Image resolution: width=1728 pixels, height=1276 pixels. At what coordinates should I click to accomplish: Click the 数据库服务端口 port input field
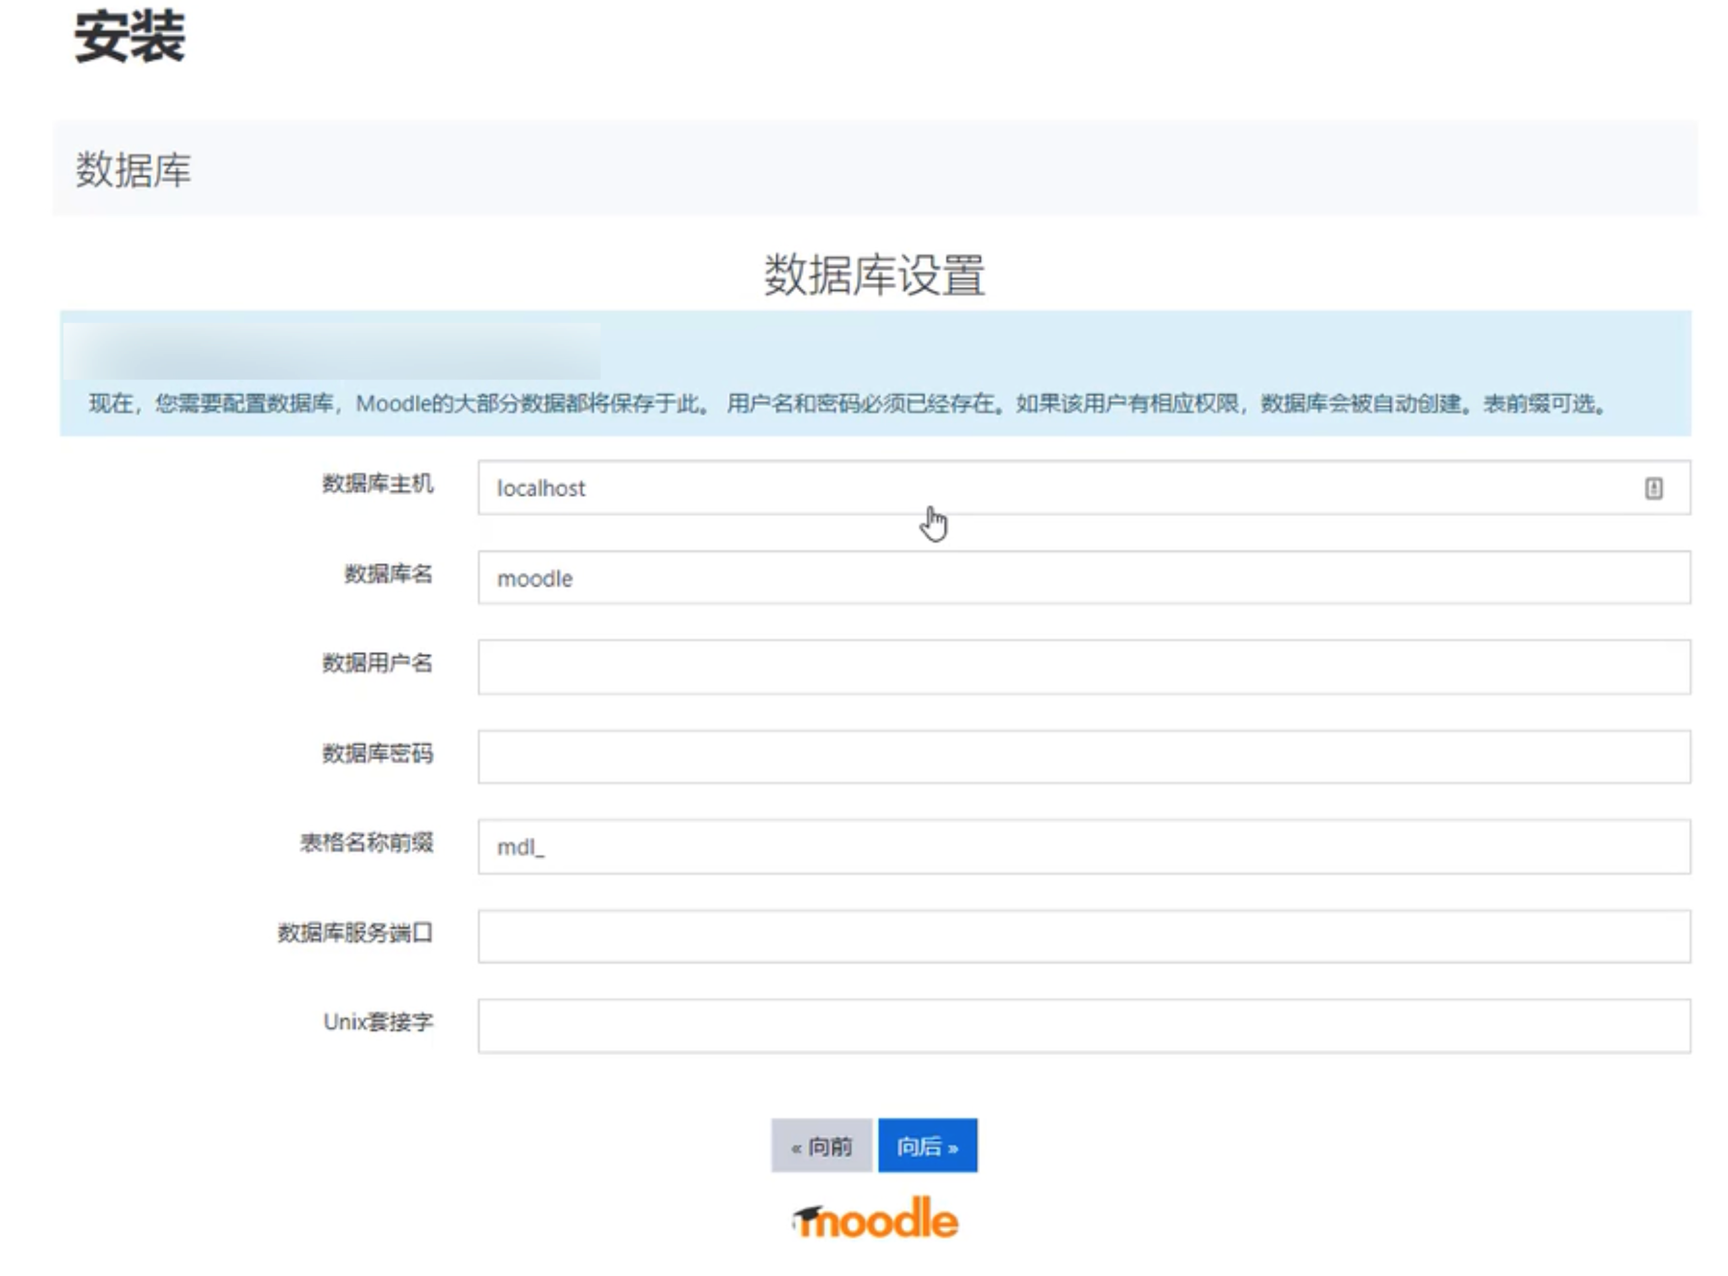(1083, 936)
